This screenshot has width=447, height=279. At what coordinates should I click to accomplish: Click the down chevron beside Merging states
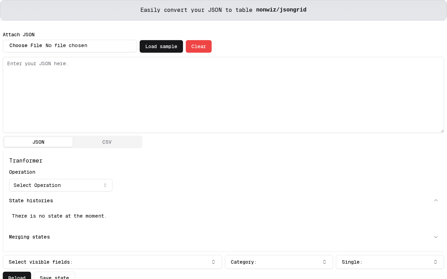(x=436, y=237)
